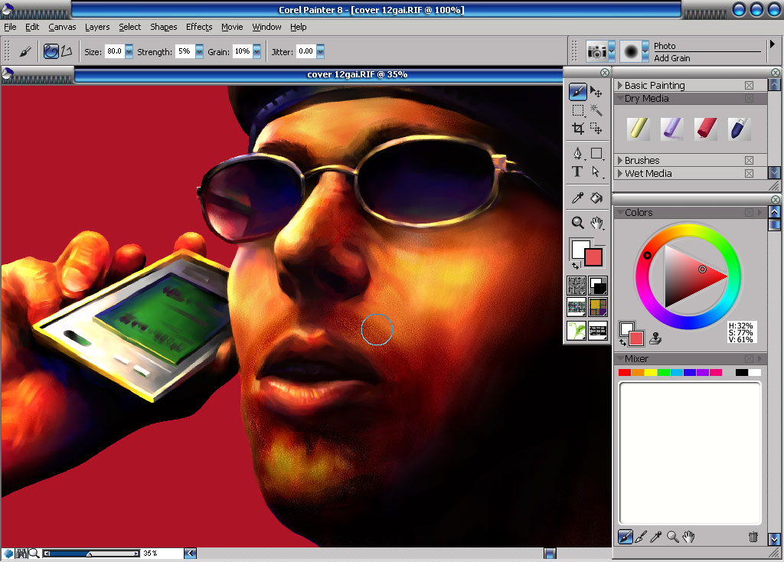Clear the Mixer pad with the trash icon
The height and width of the screenshot is (562, 784).
pos(753,537)
